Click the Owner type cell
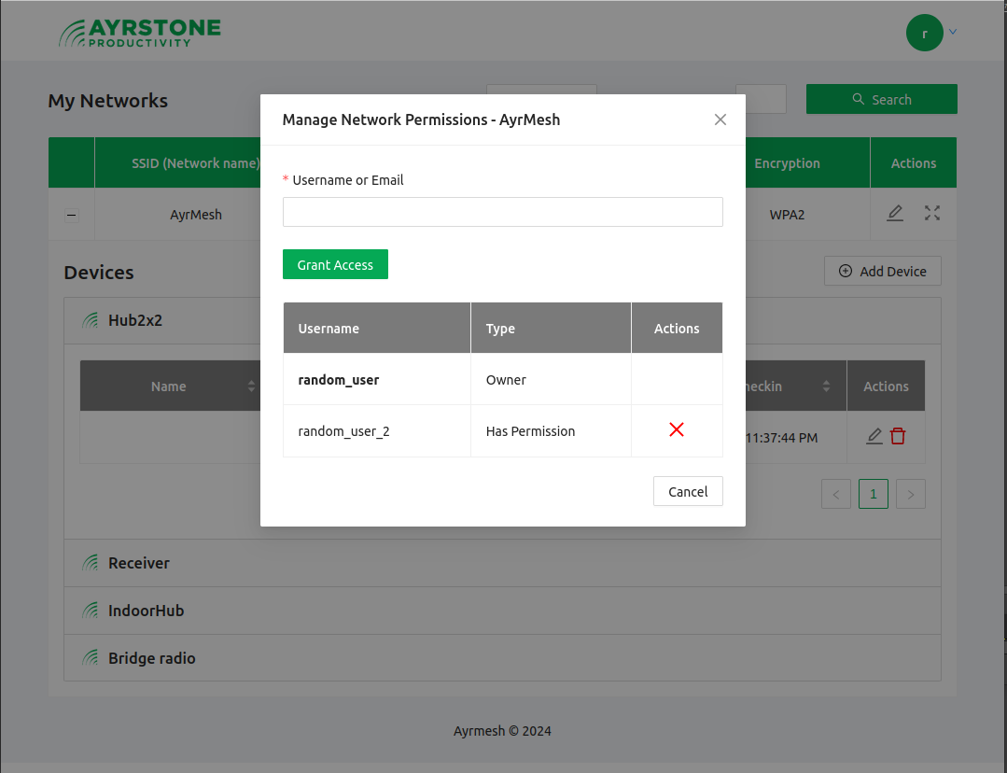The height and width of the screenshot is (773, 1007). [x=551, y=379]
